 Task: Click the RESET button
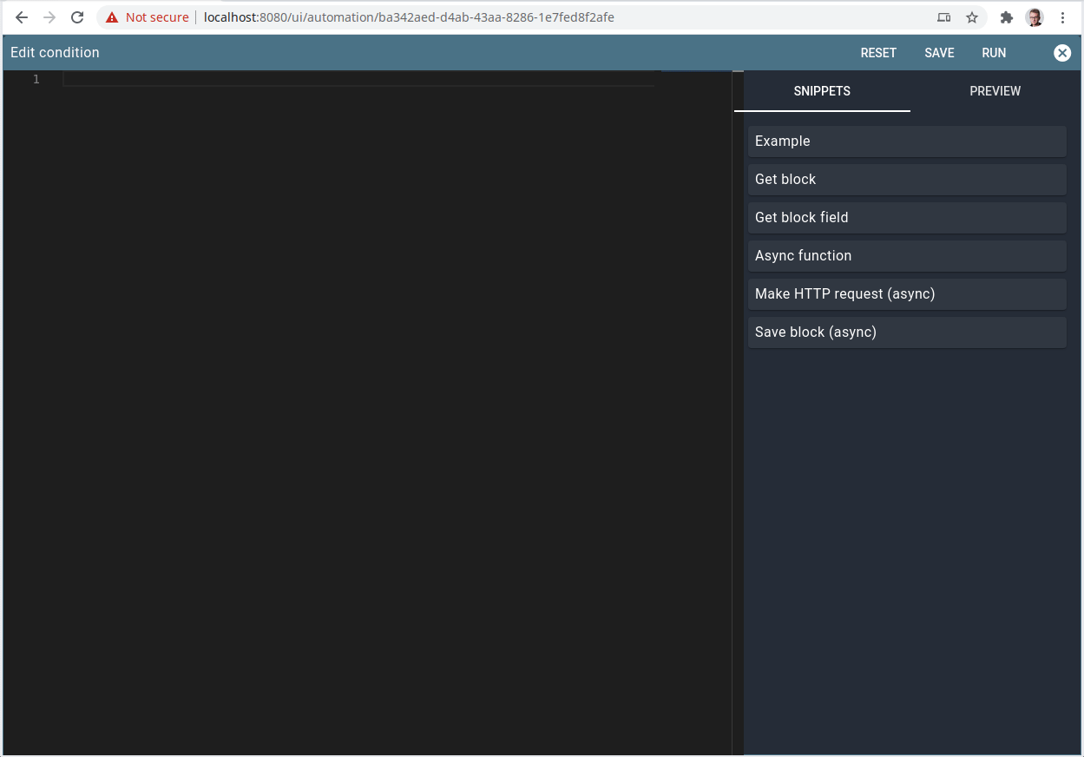pyautogui.click(x=878, y=53)
